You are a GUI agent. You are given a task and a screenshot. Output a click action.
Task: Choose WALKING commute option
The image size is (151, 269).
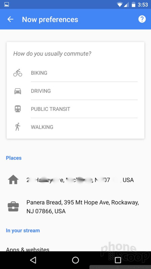tap(75, 127)
